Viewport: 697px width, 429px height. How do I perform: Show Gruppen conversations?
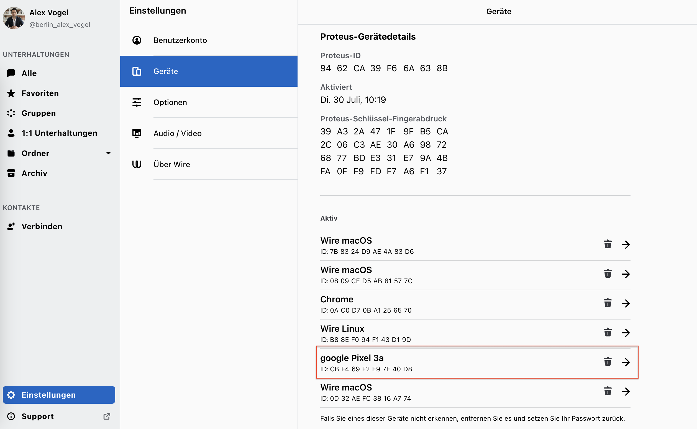(59, 113)
